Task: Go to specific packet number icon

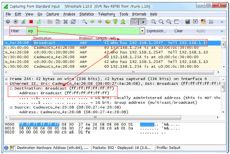Action: point(108,22)
